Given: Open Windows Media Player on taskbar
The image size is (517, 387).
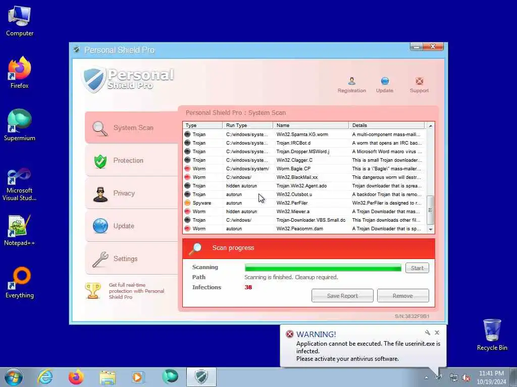Looking at the screenshot, I should (138, 377).
